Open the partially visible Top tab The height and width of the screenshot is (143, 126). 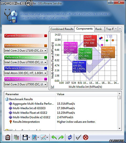(109, 29)
